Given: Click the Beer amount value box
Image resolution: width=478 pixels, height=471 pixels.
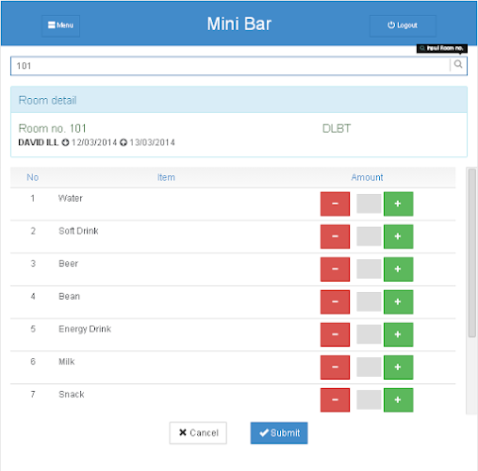Looking at the screenshot, I should (x=369, y=269).
